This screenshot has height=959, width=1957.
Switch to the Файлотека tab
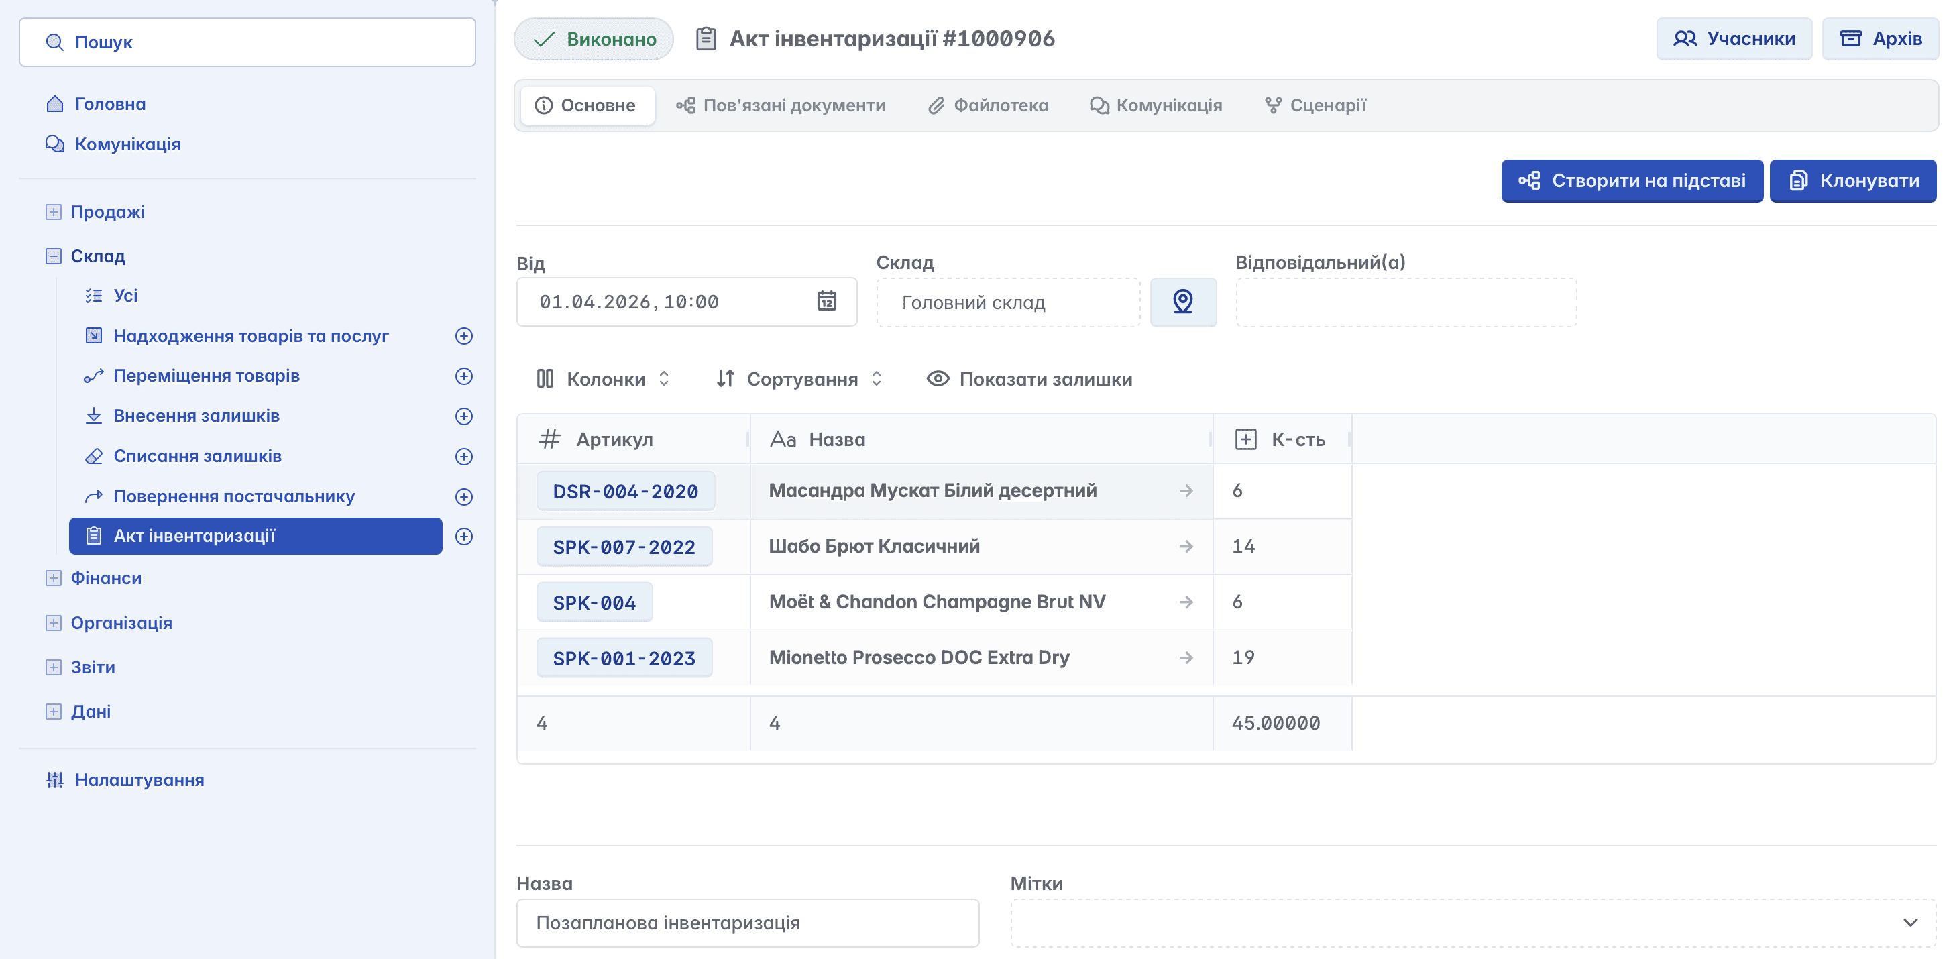pyautogui.click(x=989, y=106)
